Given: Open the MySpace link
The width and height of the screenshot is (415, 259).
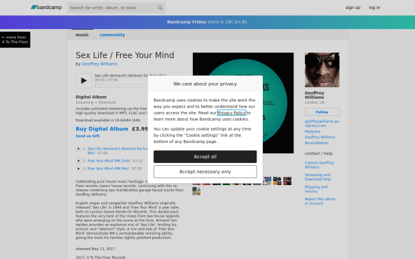Looking at the screenshot, I should click(x=313, y=131).
